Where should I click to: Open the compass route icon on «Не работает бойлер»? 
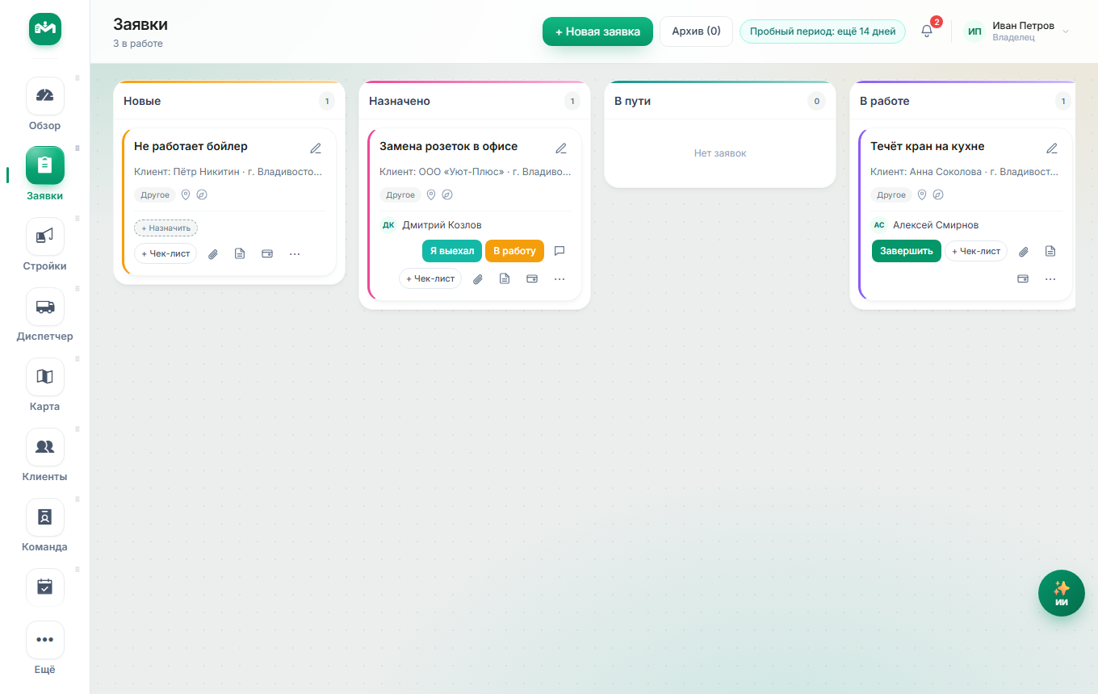(202, 194)
